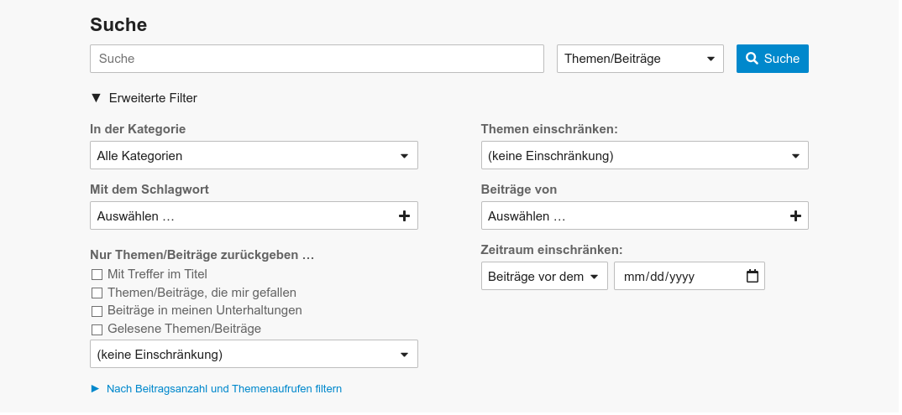Open the dropdown below Gelesene Themen/Beiträge
Screen dimensions: 902x415
point(253,354)
